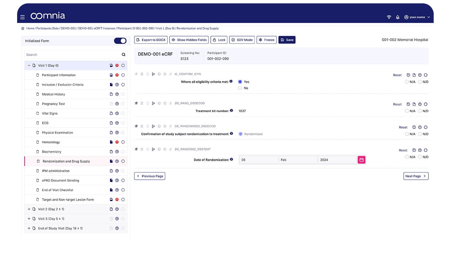Viewport: 451px width, 253px height.
Task: Open the hamburger menu in the top bar
Action: [23, 17]
